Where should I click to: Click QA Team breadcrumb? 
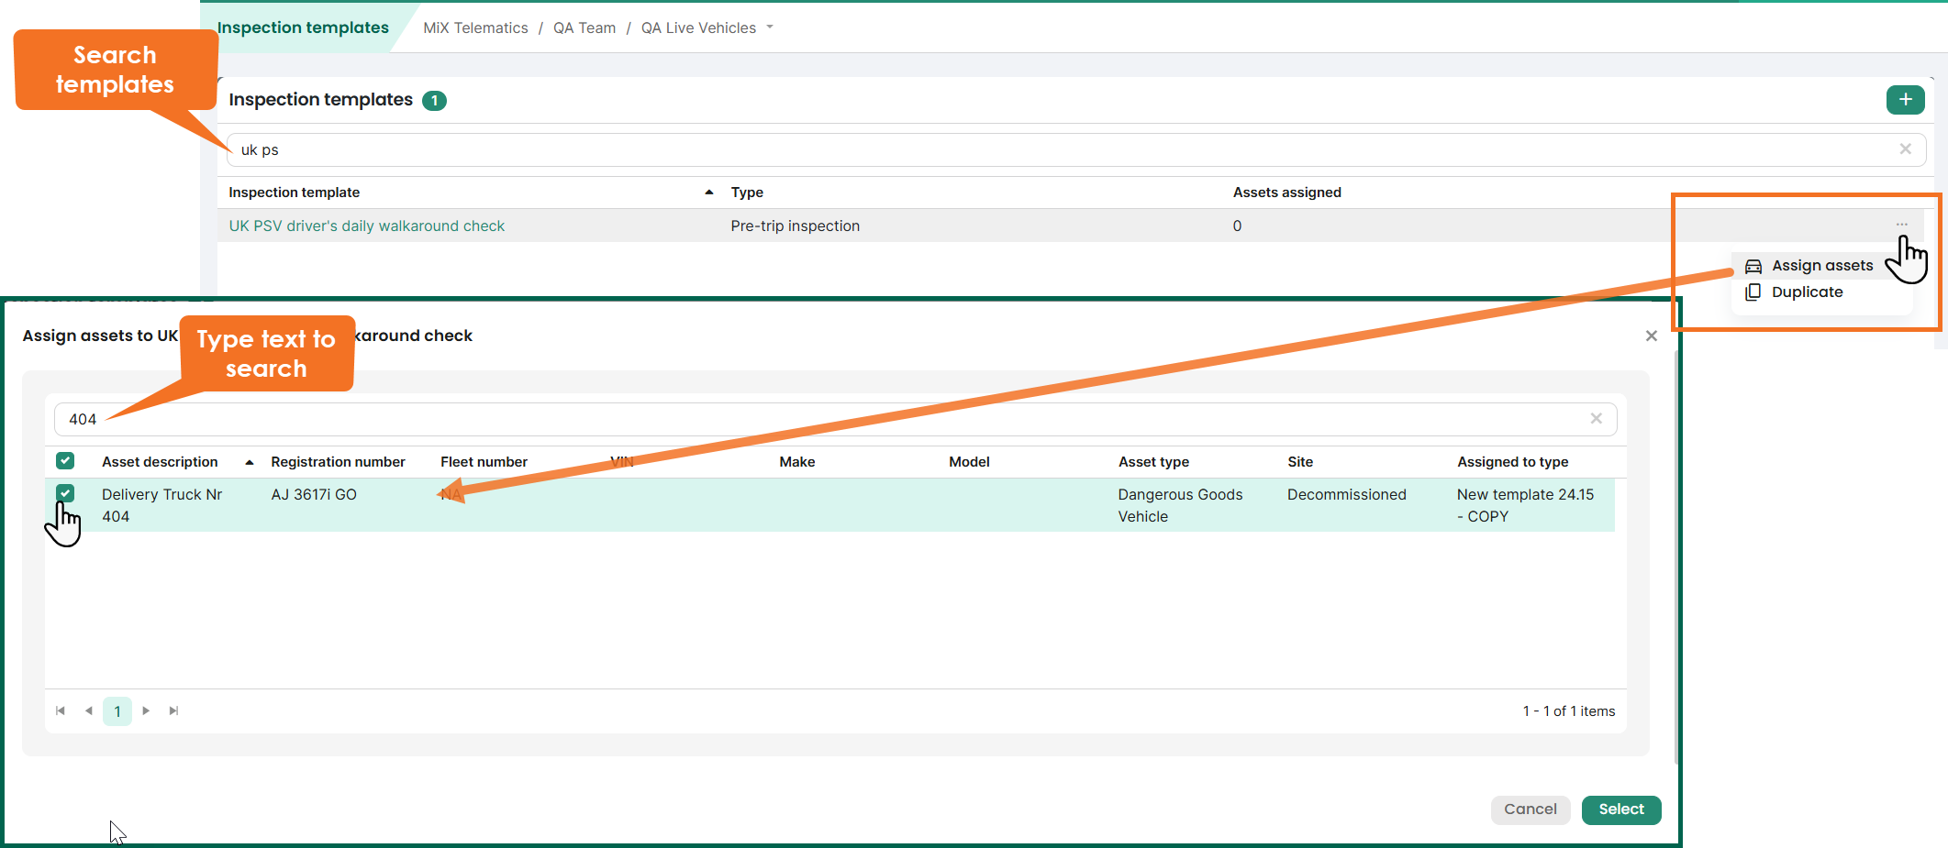tap(584, 28)
